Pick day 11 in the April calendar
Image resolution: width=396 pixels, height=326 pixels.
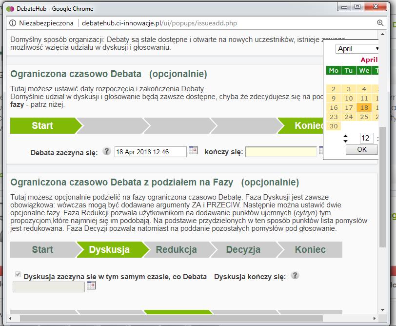pos(364,98)
